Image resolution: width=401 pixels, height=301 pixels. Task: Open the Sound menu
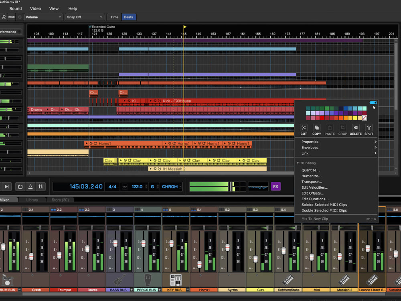point(16,8)
